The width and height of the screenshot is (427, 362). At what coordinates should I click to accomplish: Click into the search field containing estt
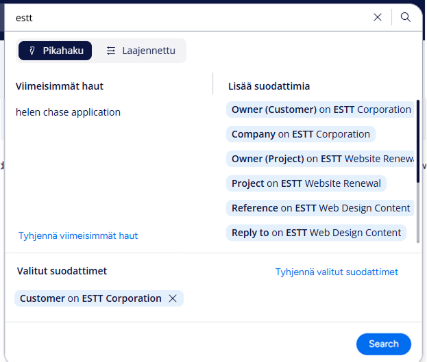click(x=185, y=18)
